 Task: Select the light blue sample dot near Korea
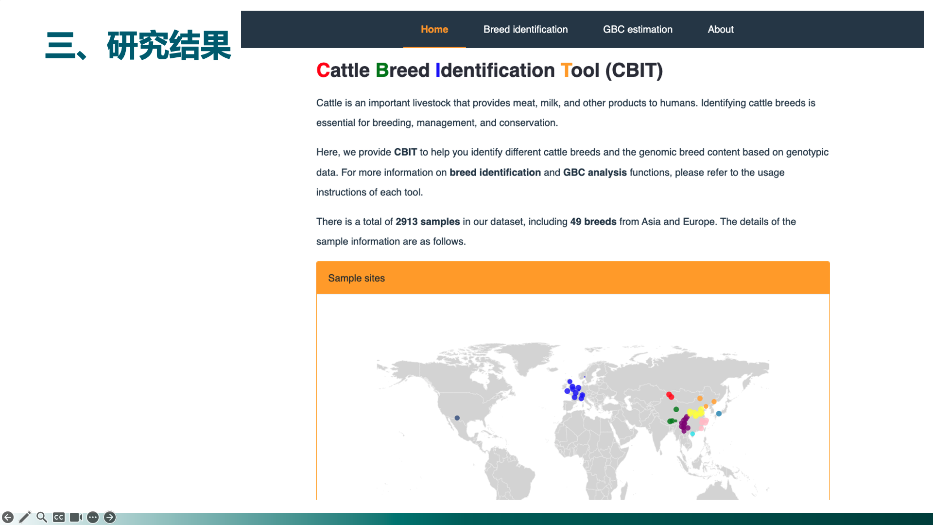tap(719, 414)
